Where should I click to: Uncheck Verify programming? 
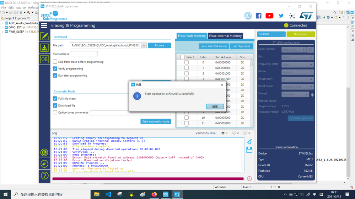click(55, 69)
